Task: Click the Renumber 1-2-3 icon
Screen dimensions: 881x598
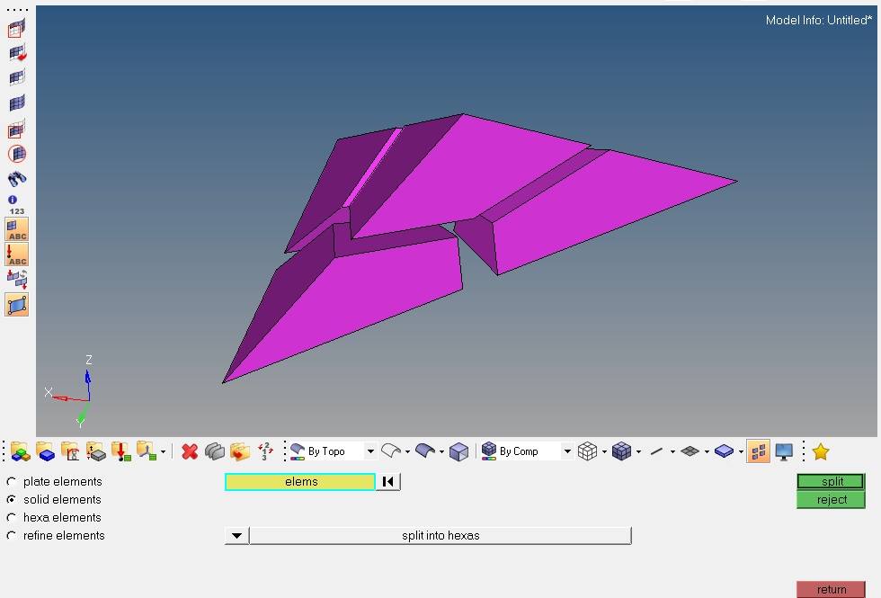Action: point(265,451)
